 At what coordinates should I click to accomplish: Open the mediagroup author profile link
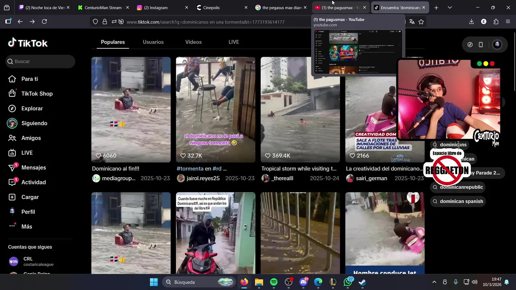tap(114, 178)
